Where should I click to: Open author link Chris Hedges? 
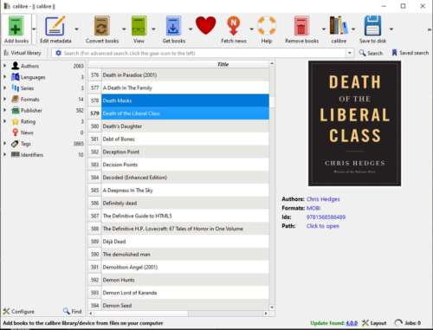[323, 199]
